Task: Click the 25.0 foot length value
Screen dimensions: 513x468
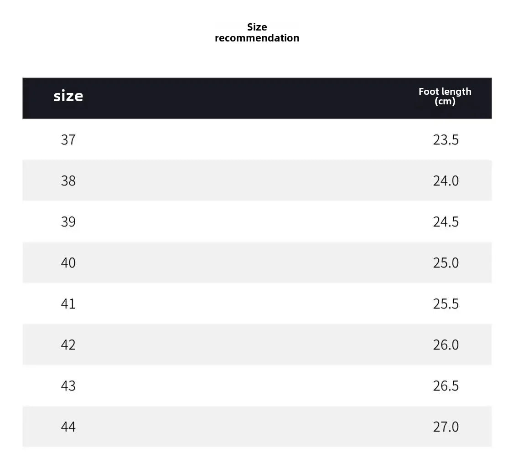Action: (446, 262)
